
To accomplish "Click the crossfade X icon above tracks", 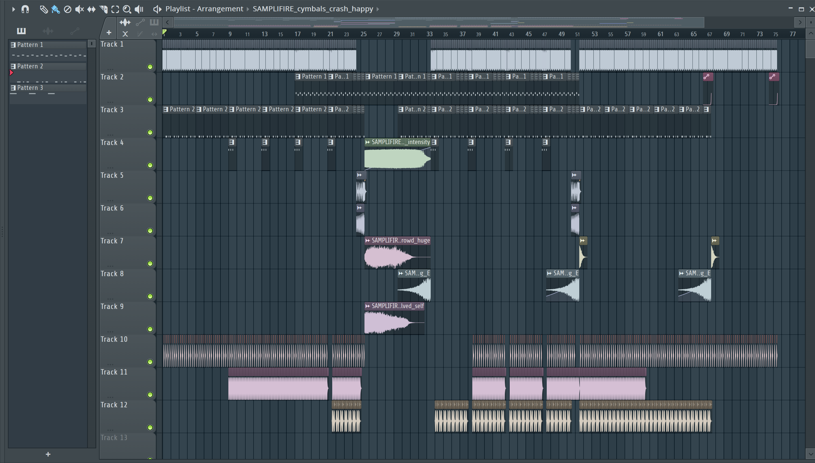I will pos(125,34).
